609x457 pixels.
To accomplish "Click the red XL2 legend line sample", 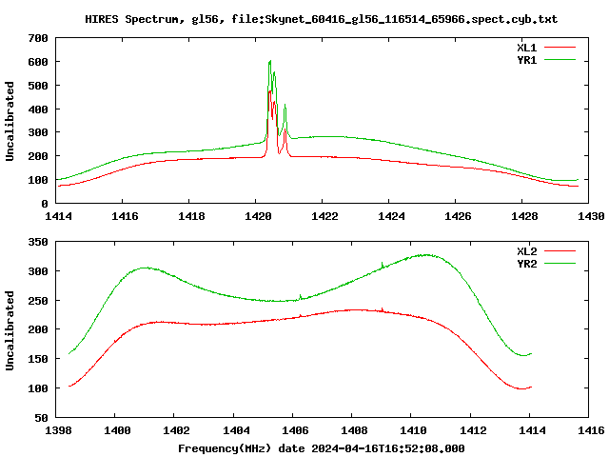I will coord(560,251).
